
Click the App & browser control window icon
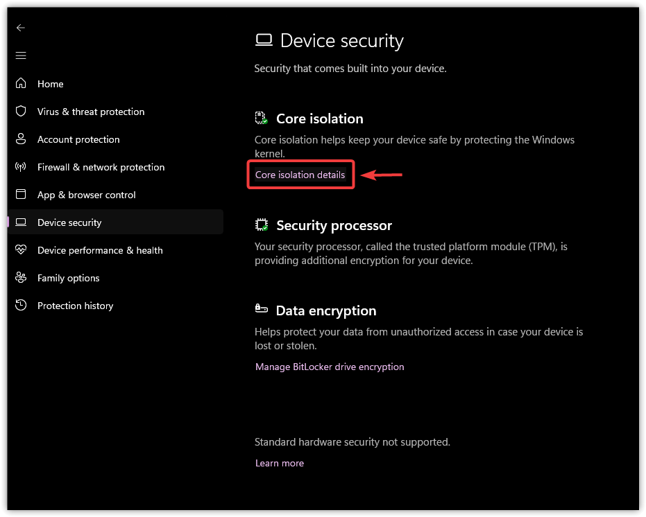pos(21,194)
